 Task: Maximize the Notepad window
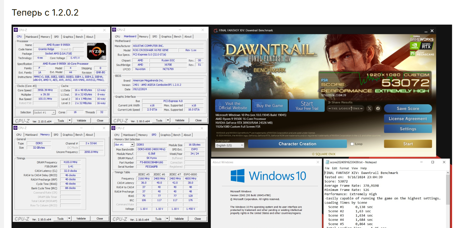tap(433, 162)
